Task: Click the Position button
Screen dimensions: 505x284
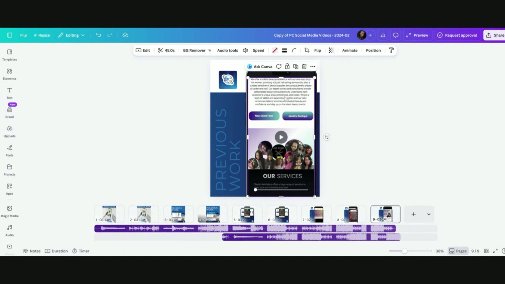Action: (373, 50)
